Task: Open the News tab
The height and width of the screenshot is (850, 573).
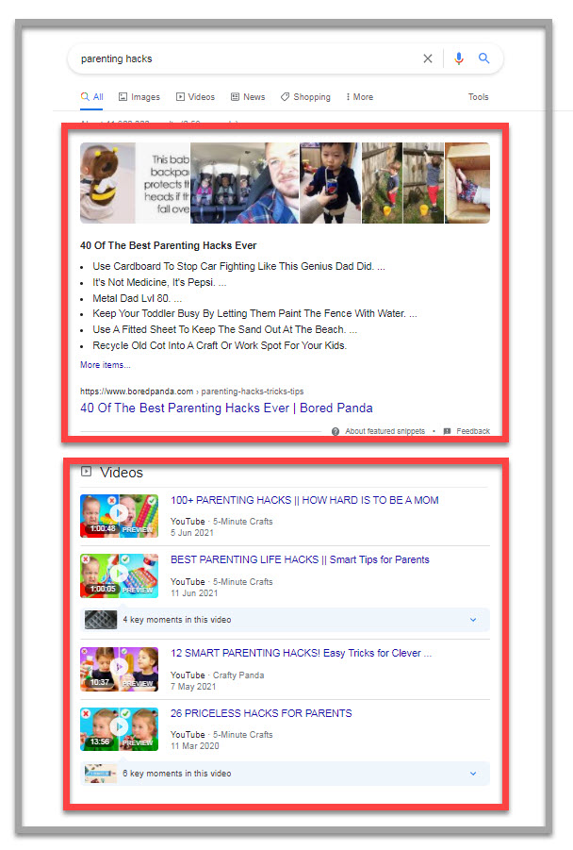Action: coord(248,97)
